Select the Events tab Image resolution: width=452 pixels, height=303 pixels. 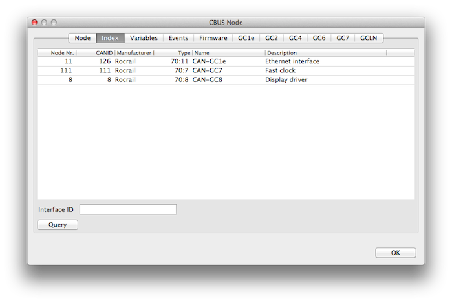pyautogui.click(x=178, y=38)
